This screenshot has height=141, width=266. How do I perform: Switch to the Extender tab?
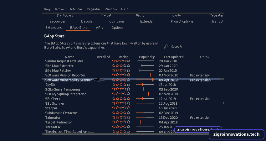147,21
